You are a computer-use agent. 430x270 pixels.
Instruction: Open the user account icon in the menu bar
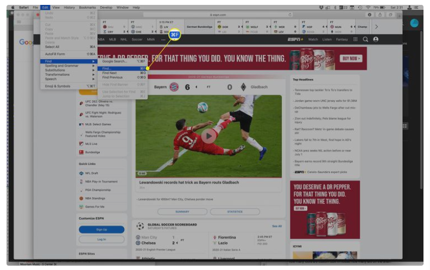(x=409, y=8)
